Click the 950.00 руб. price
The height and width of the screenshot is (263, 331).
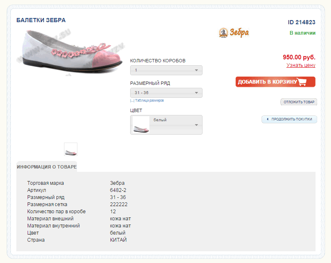[299, 57]
